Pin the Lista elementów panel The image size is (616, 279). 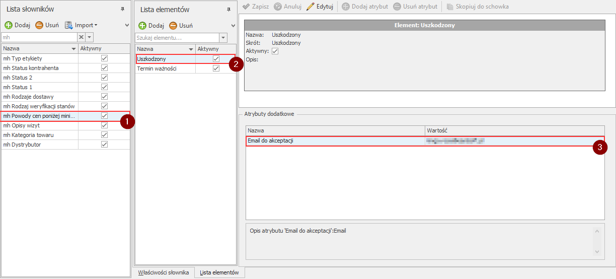pos(229,10)
